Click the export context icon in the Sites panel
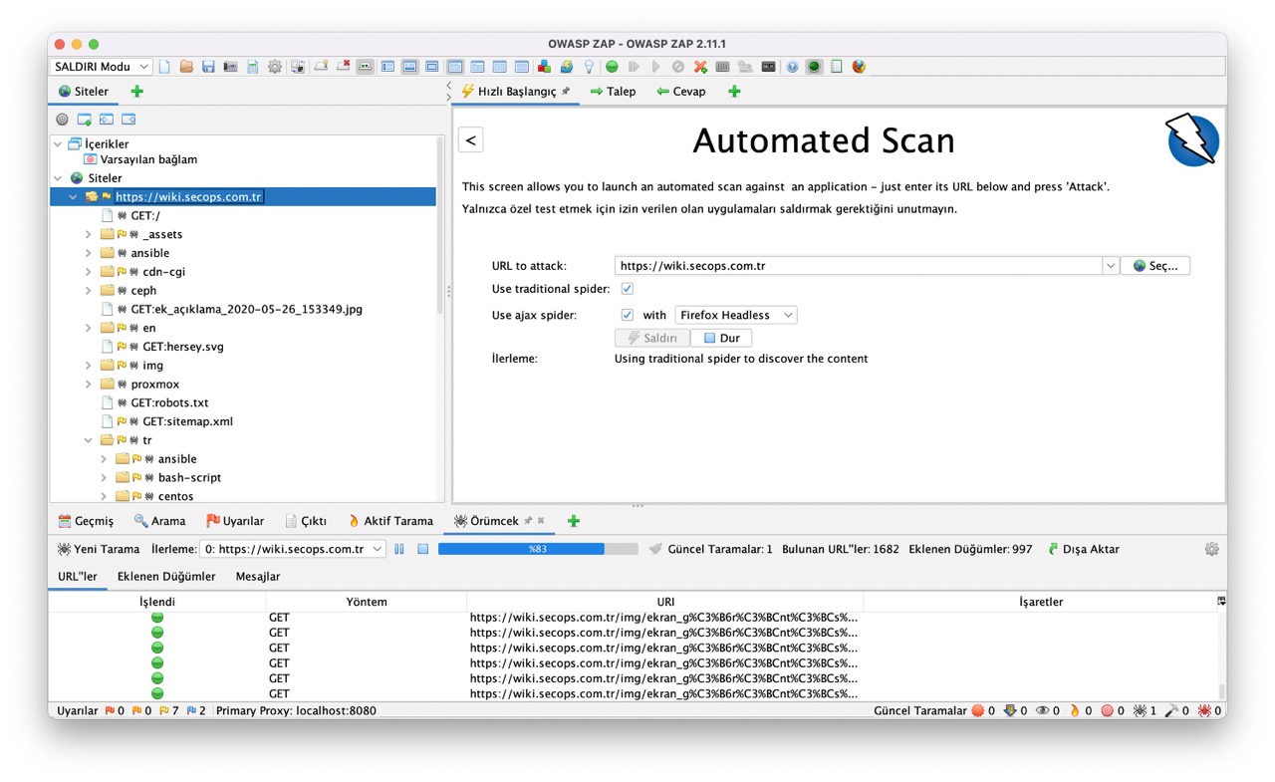Viewport: 1275px width, 782px height. (127, 120)
